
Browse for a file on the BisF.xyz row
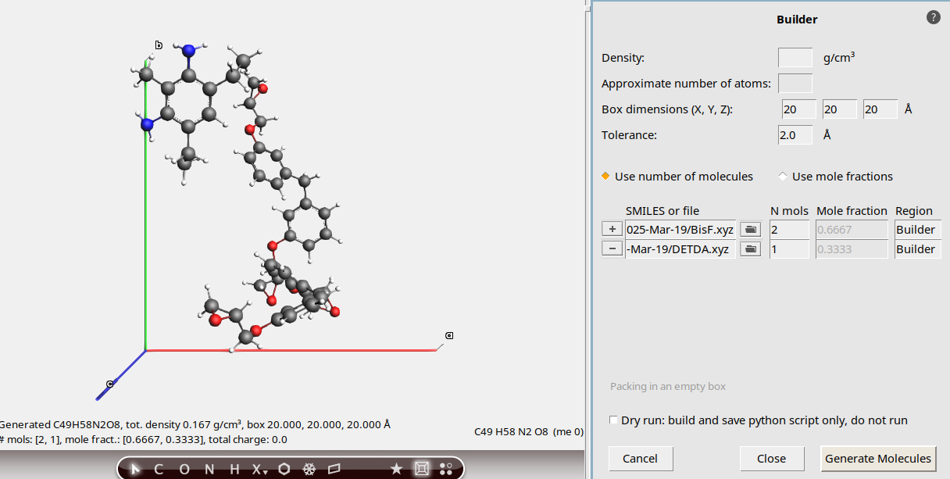click(x=749, y=229)
